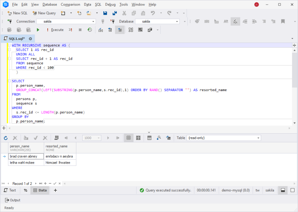Toggle grid view for results
Viewport: 298px width, 212px height.
point(128,138)
